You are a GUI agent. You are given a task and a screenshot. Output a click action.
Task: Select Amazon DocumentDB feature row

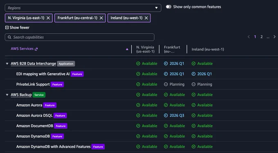tap(141, 126)
